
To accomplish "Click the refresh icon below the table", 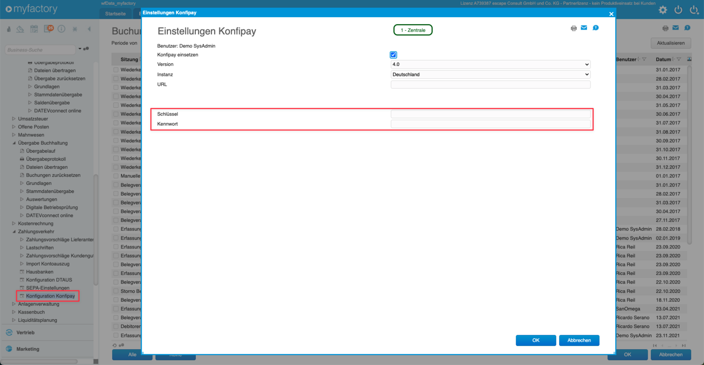I will (x=115, y=345).
